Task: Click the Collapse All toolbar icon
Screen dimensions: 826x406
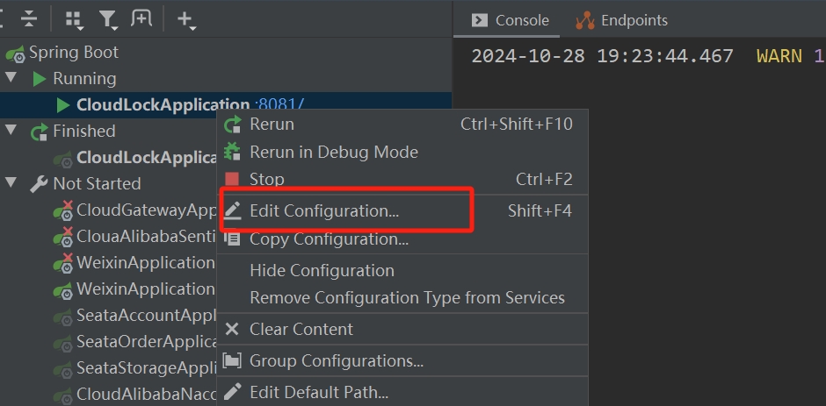Action: point(29,18)
